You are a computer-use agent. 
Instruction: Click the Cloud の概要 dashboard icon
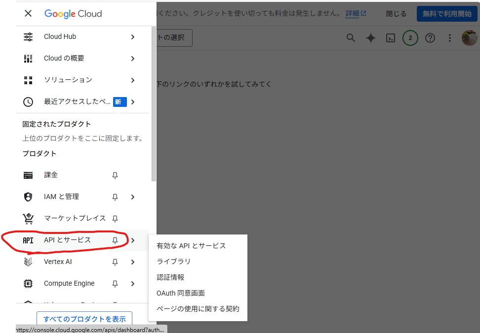(x=28, y=59)
